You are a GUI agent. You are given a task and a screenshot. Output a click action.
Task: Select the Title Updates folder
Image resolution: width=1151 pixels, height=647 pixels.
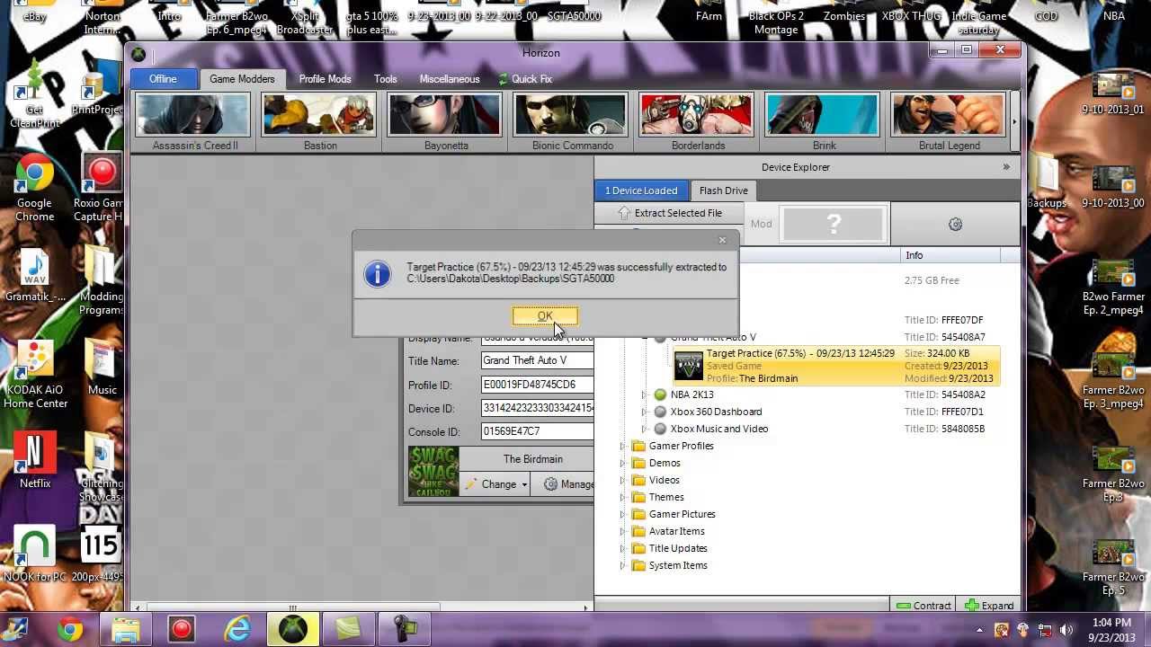tap(678, 548)
